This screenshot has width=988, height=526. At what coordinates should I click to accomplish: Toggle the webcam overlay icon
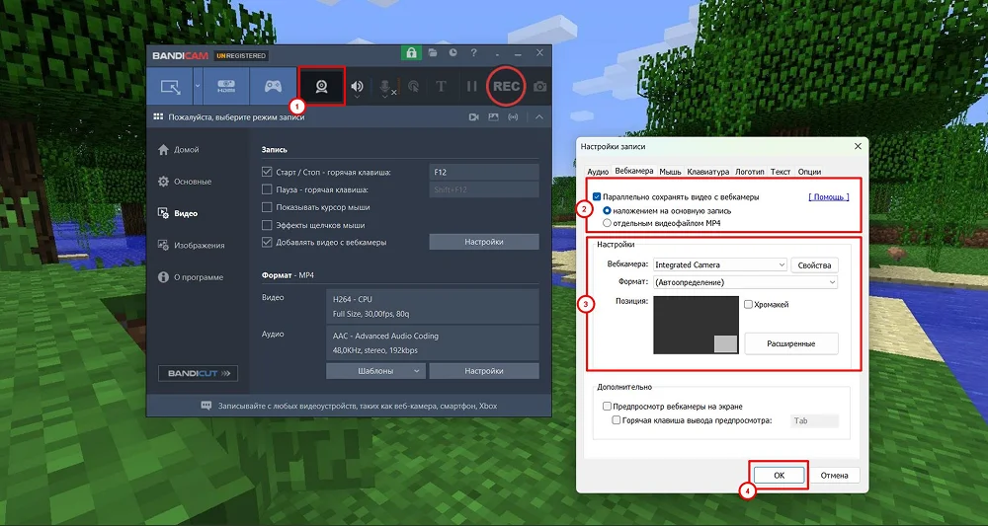pos(321,86)
